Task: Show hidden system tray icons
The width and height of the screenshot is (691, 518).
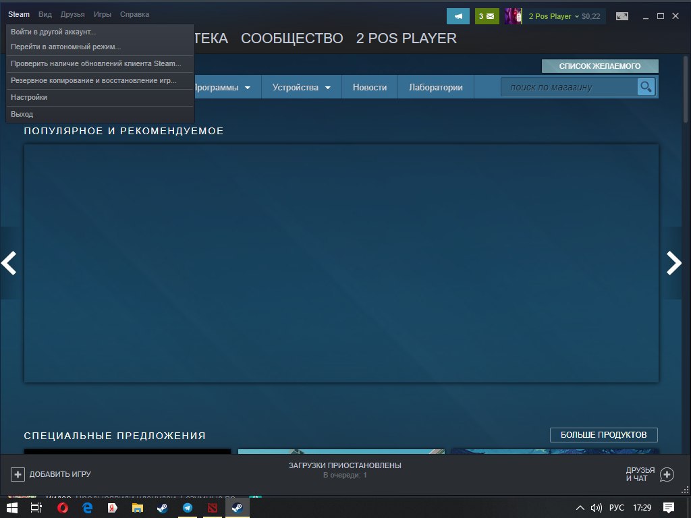Action: point(580,508)
